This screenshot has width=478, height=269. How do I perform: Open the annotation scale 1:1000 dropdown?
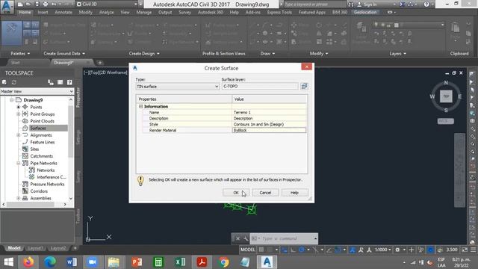coord(383,250)
